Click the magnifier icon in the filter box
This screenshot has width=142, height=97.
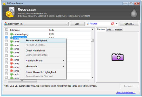coord(88,24)
